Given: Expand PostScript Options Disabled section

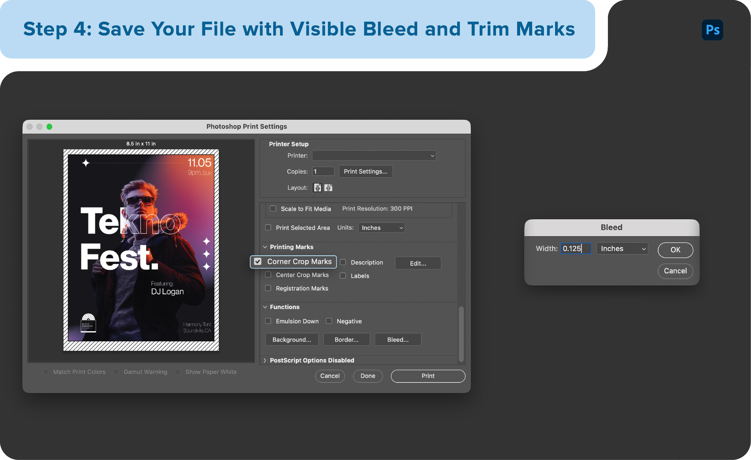Looking at the screenshot, I should click(x=265, y=360).
